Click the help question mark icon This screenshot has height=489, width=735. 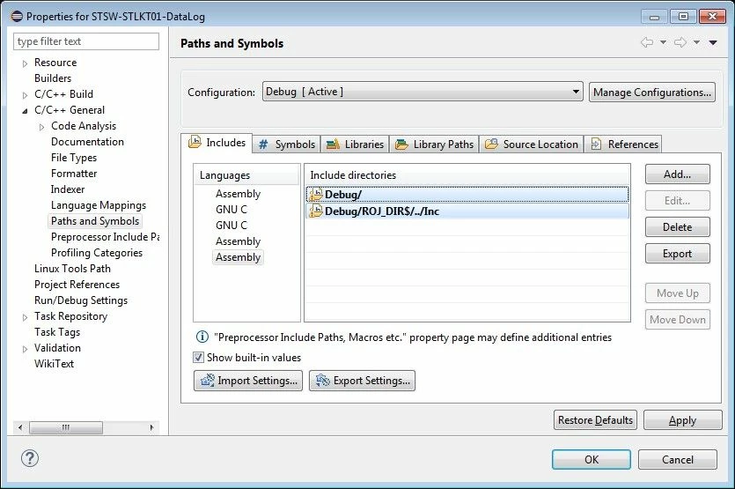[x=30, y=458]
